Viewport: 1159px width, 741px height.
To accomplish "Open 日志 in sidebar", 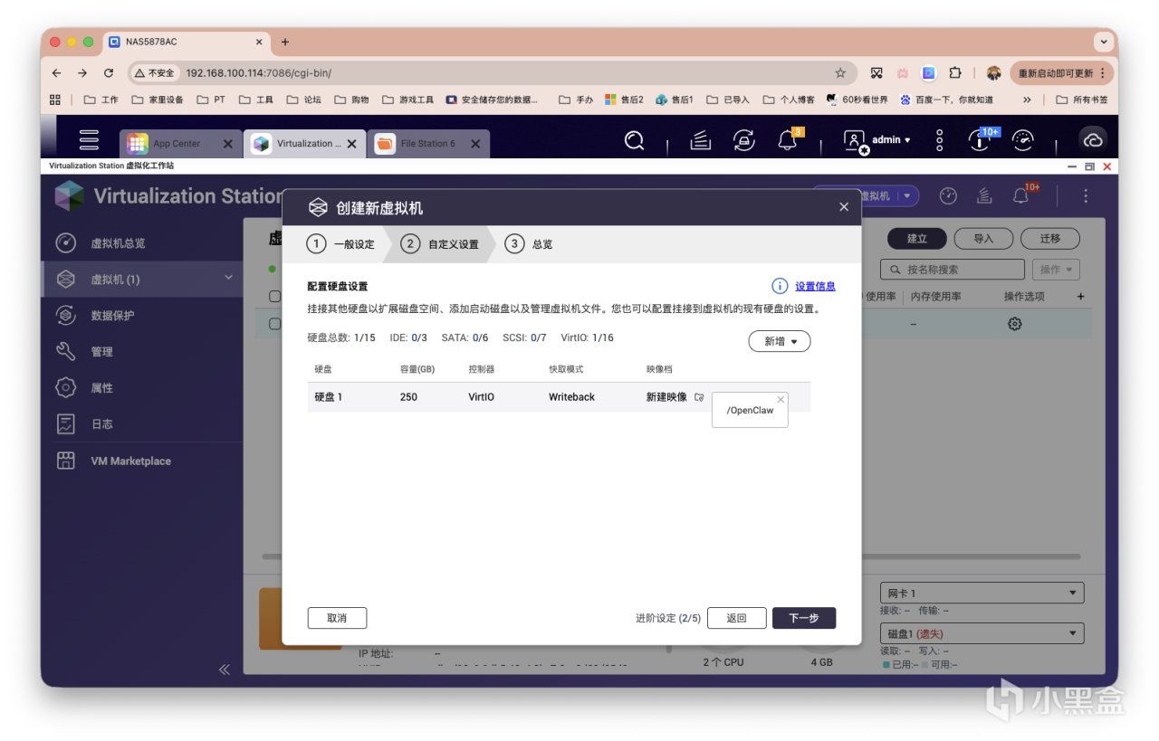I will pos(142,424).
